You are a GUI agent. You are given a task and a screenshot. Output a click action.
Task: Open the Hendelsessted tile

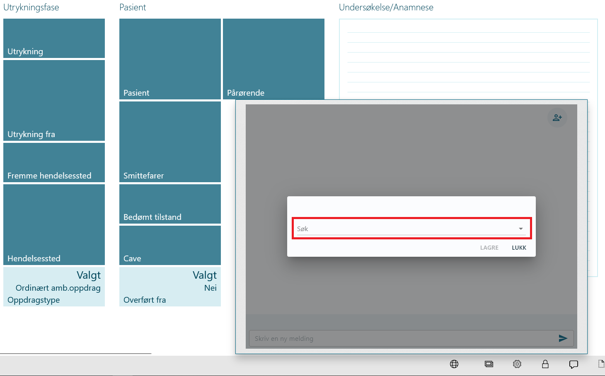[x=54, y=224]
